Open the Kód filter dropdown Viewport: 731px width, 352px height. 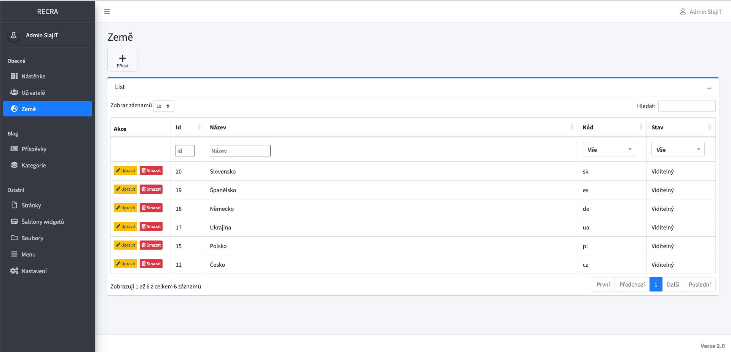609,150
